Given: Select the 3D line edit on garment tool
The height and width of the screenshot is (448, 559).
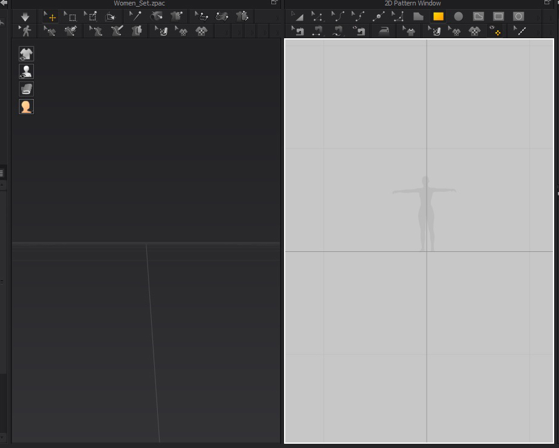Looking at the screenshot, I should pyautogui.click(x=95, y=32).
